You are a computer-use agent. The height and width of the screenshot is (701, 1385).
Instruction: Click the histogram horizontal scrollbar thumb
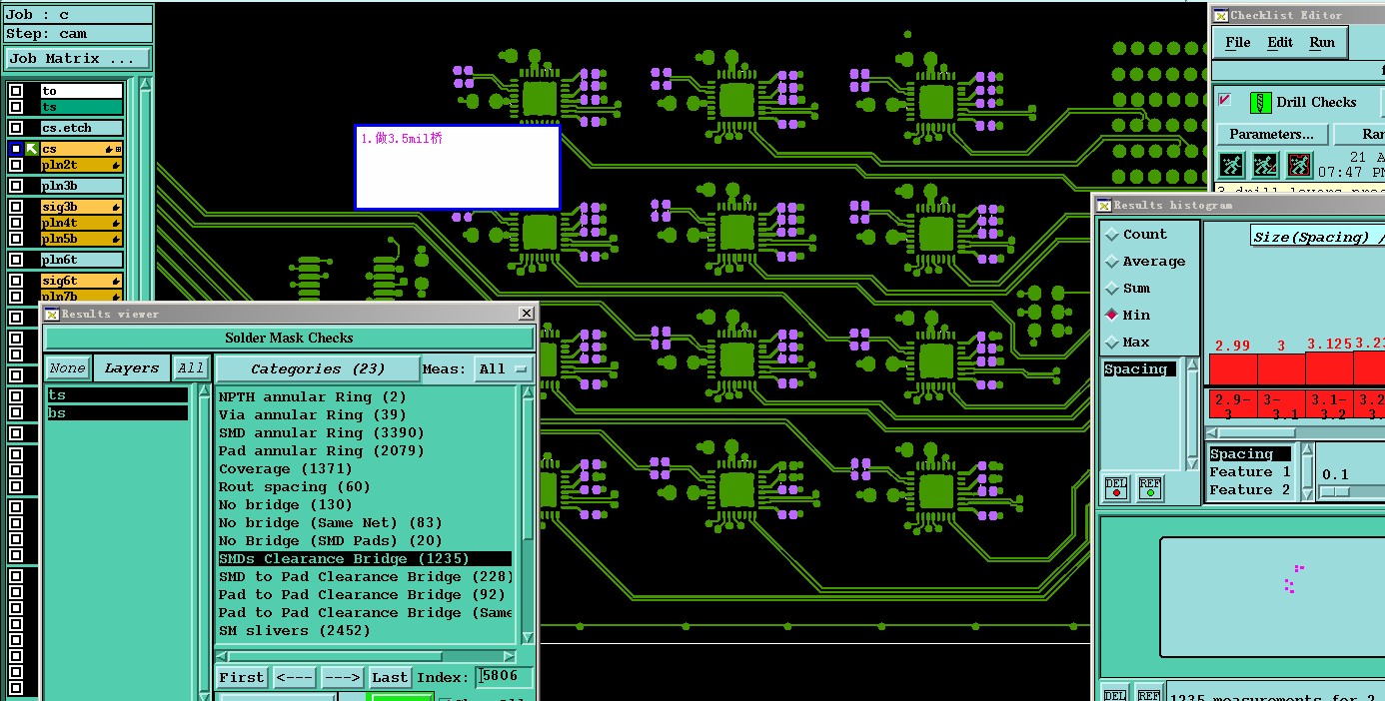click(x=1257, y=432)
